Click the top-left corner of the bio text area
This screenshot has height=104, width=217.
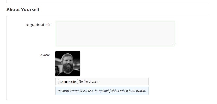(57, 23)
